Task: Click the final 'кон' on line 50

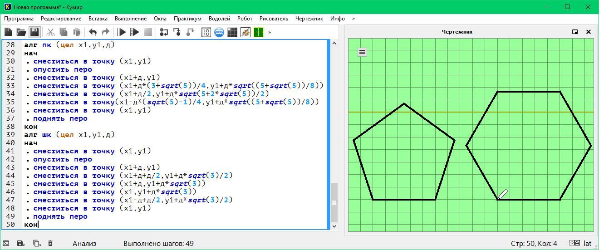Action: coord(31,225)
